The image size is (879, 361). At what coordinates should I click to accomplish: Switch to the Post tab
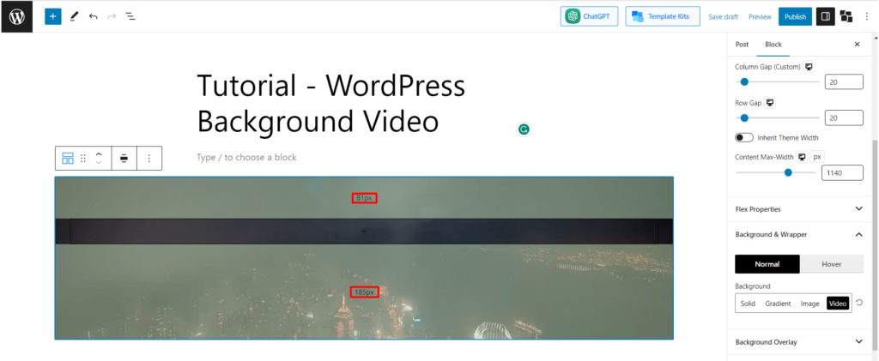tap(742, 45)
